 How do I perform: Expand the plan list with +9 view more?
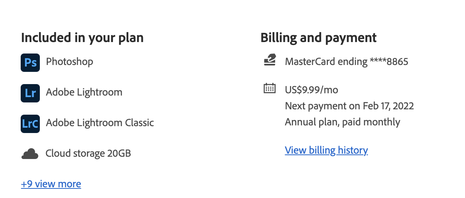point(51,184)
